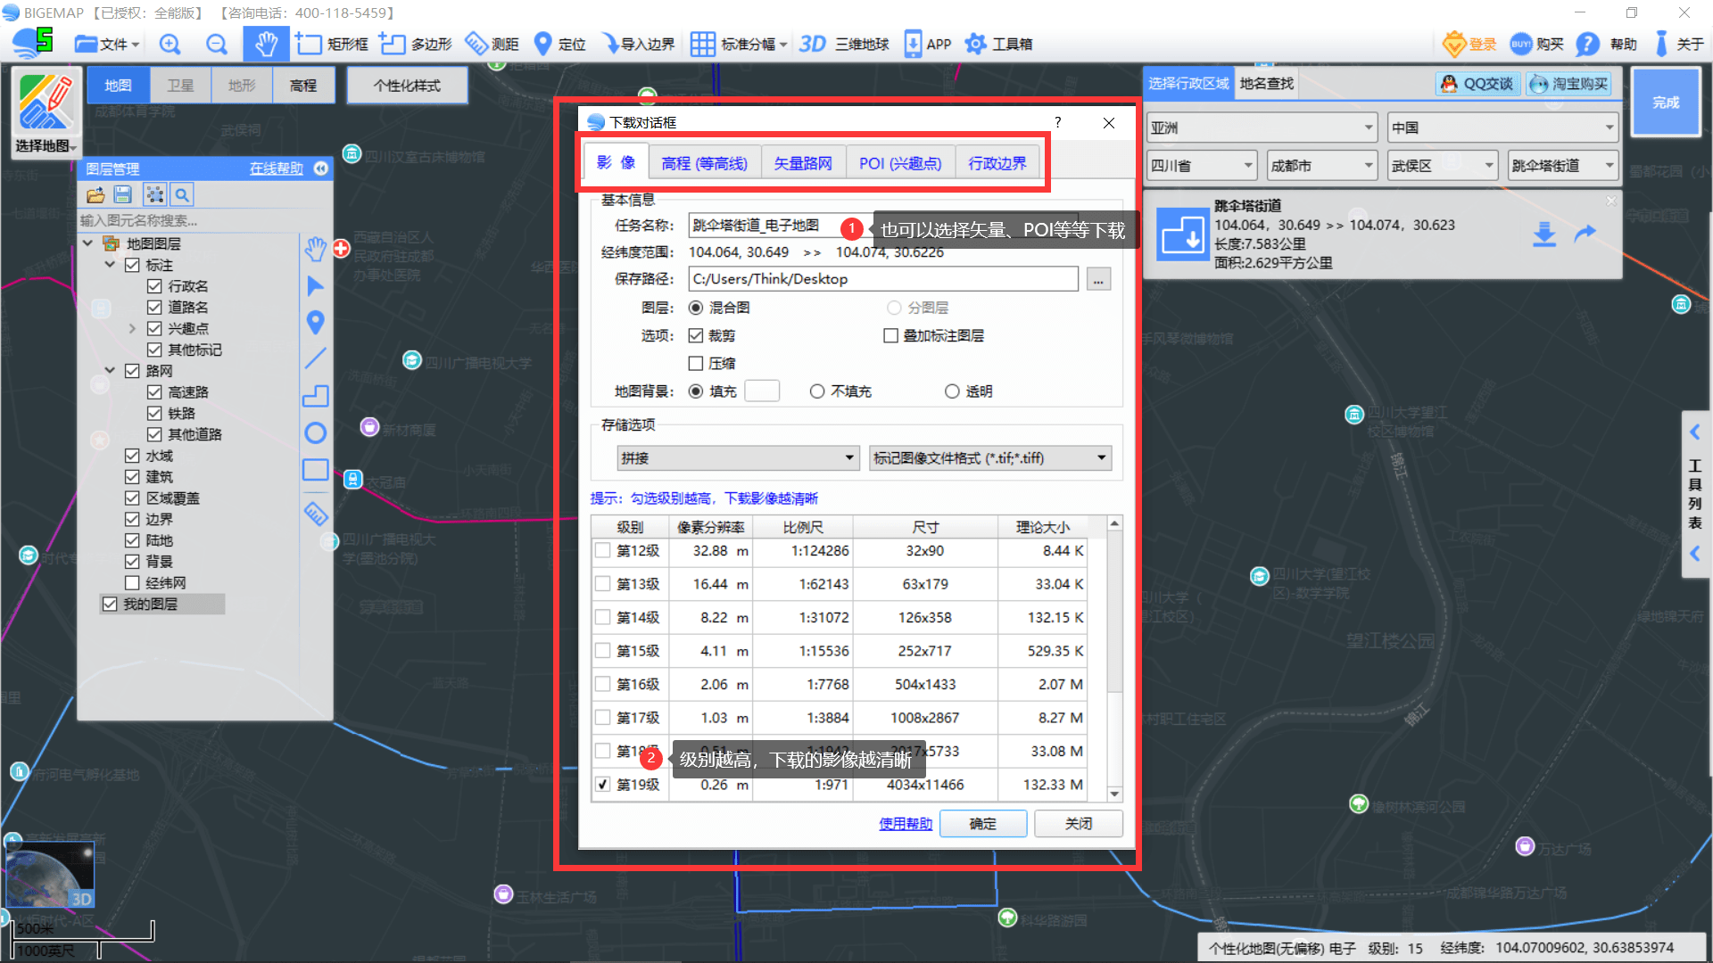Screen dimensions: 1713x963
Task: Switch to 高程 (等高线) tab in download dialog
Action: tap(704, 163)
